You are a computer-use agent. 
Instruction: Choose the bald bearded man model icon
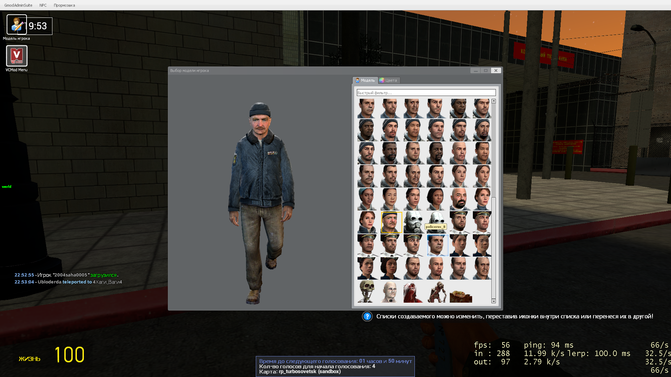460,199
